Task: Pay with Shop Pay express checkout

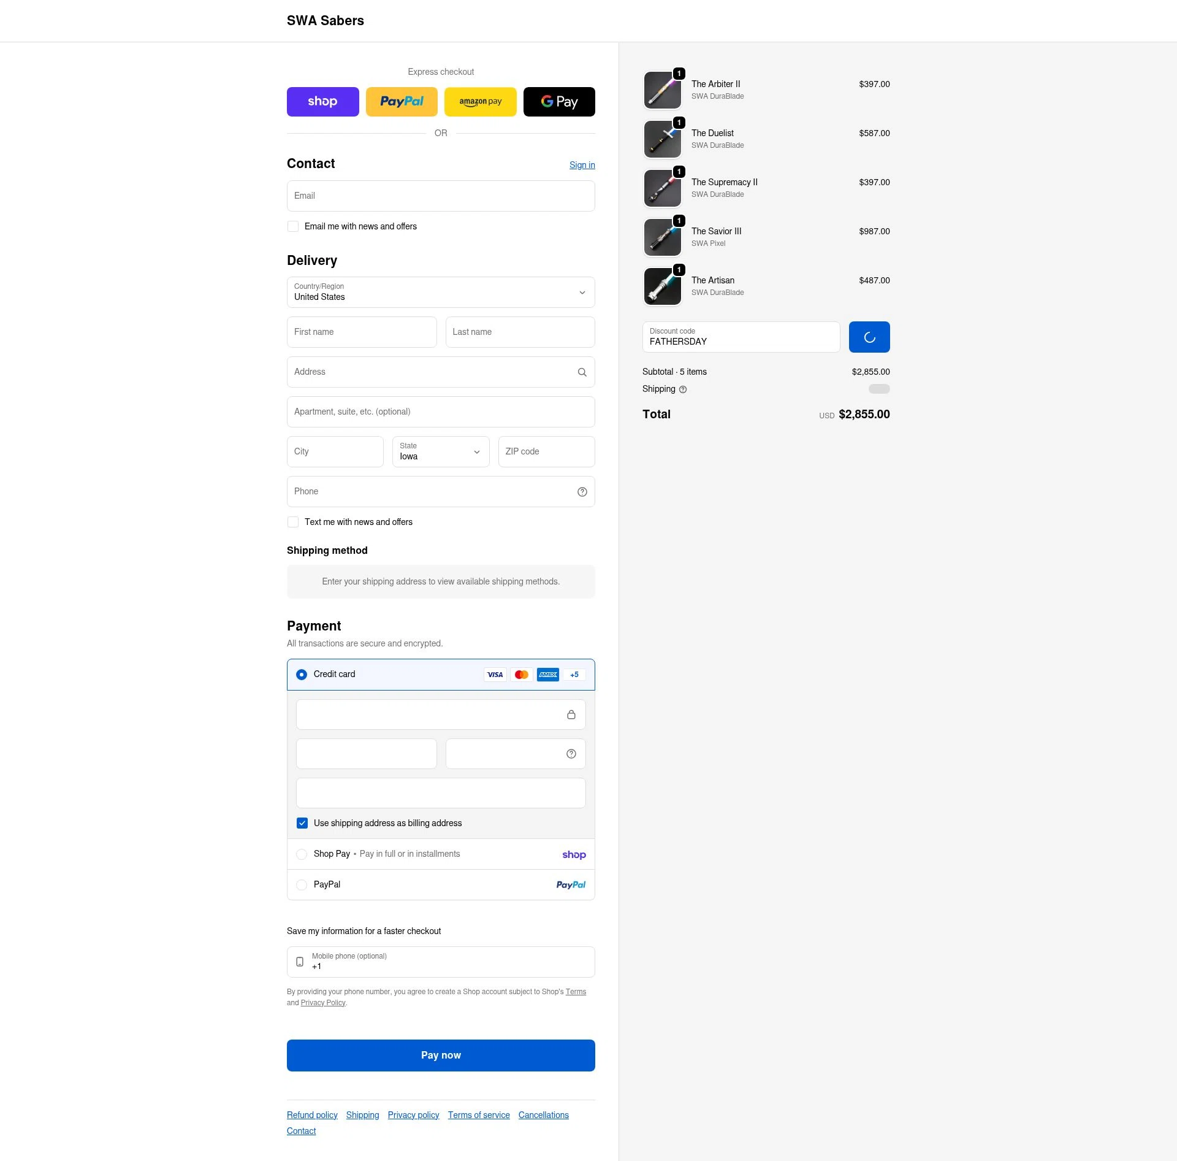Action: (322, 101)
